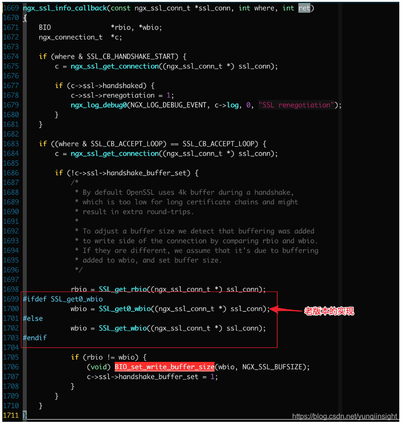Screen dimensions: 402x425
Task: Click function name ngx_ssl_info_callback on line 1669
Action: (65, 8)
